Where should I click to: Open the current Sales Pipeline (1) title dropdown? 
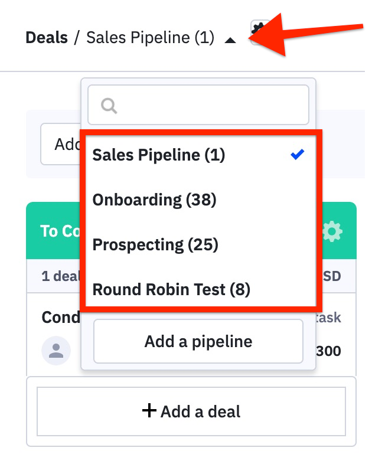(x=150, y=38)
